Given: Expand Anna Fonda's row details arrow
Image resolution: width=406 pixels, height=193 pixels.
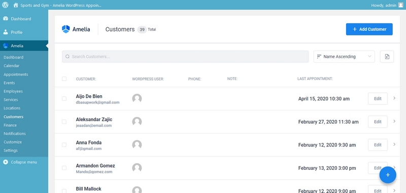Looking at the screenshot, I should (x=394, y=144).
